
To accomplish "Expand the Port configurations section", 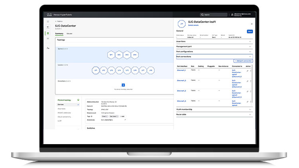I will pos(214,52).
